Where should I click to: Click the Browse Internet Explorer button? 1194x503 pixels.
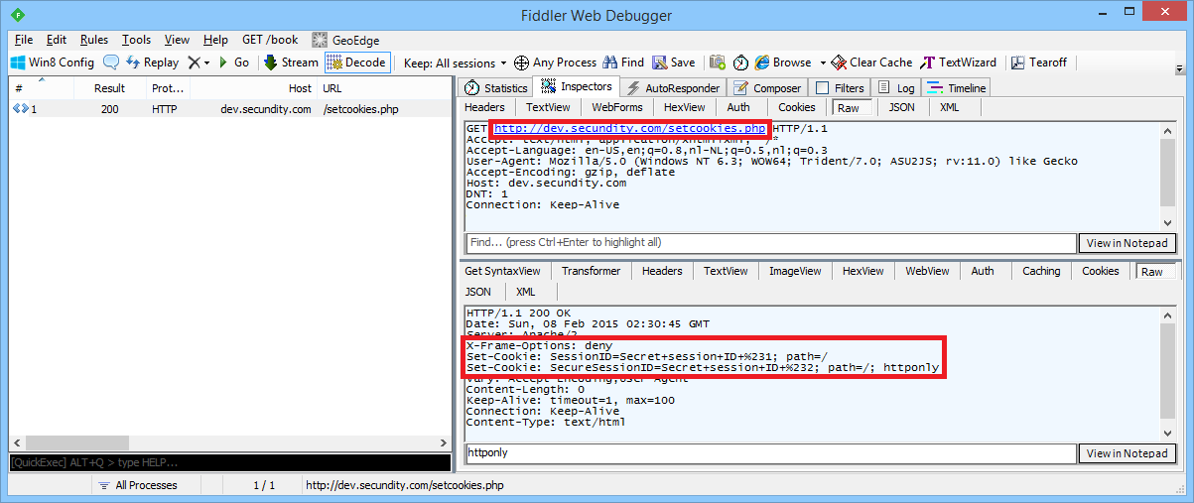(x=783, y=62)
